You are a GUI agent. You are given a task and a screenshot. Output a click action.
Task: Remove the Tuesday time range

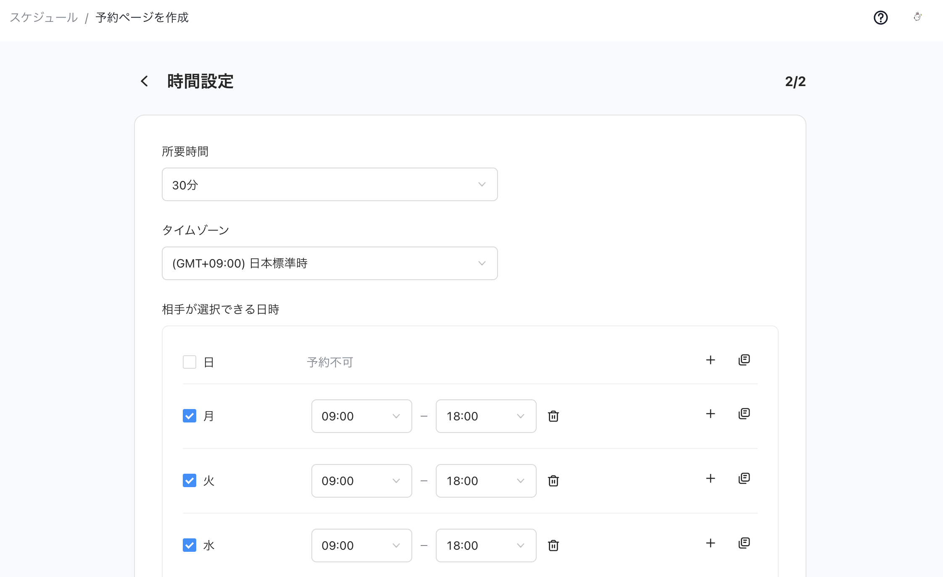(x=553, y=481)
